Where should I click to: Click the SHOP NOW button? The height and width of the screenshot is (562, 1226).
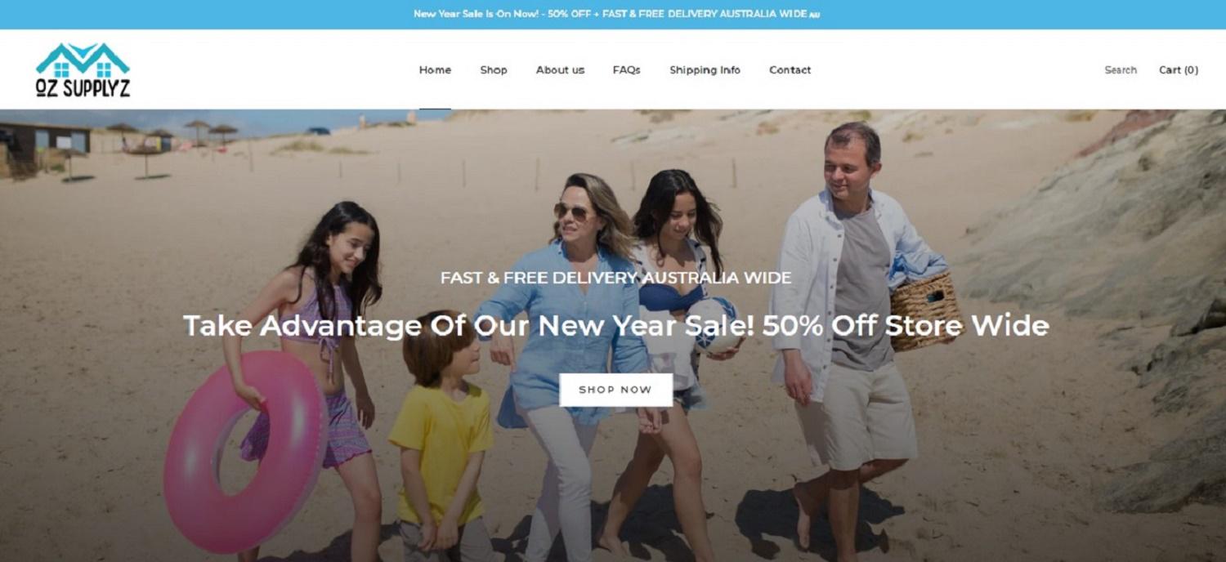pos(615,390)
